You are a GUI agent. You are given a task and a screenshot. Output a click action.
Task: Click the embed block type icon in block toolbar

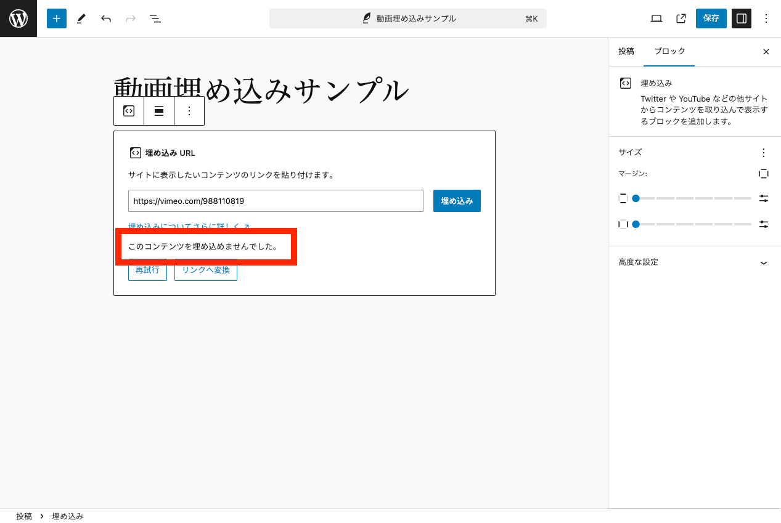coord(129,111)
